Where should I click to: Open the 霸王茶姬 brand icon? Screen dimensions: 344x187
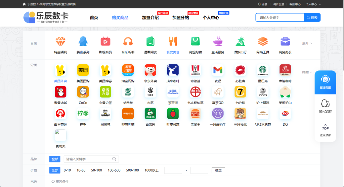pyautogui.click(x=60, y=113)
